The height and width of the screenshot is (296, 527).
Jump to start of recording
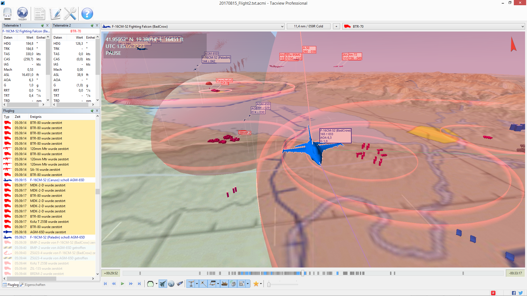tap(105, 284)
